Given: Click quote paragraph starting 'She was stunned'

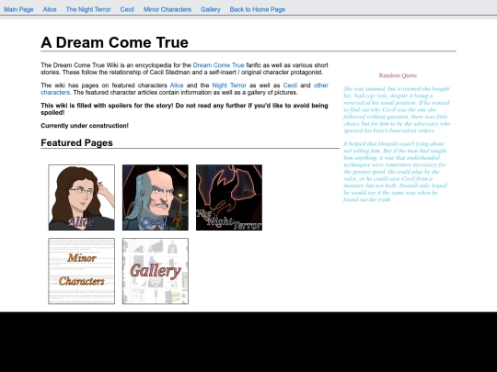Looking at the screenshot, I should click(x=397, y=109).
